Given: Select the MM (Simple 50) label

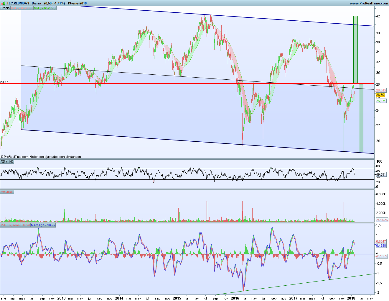Looking at the screenshot, I should (x=44, y=8).
